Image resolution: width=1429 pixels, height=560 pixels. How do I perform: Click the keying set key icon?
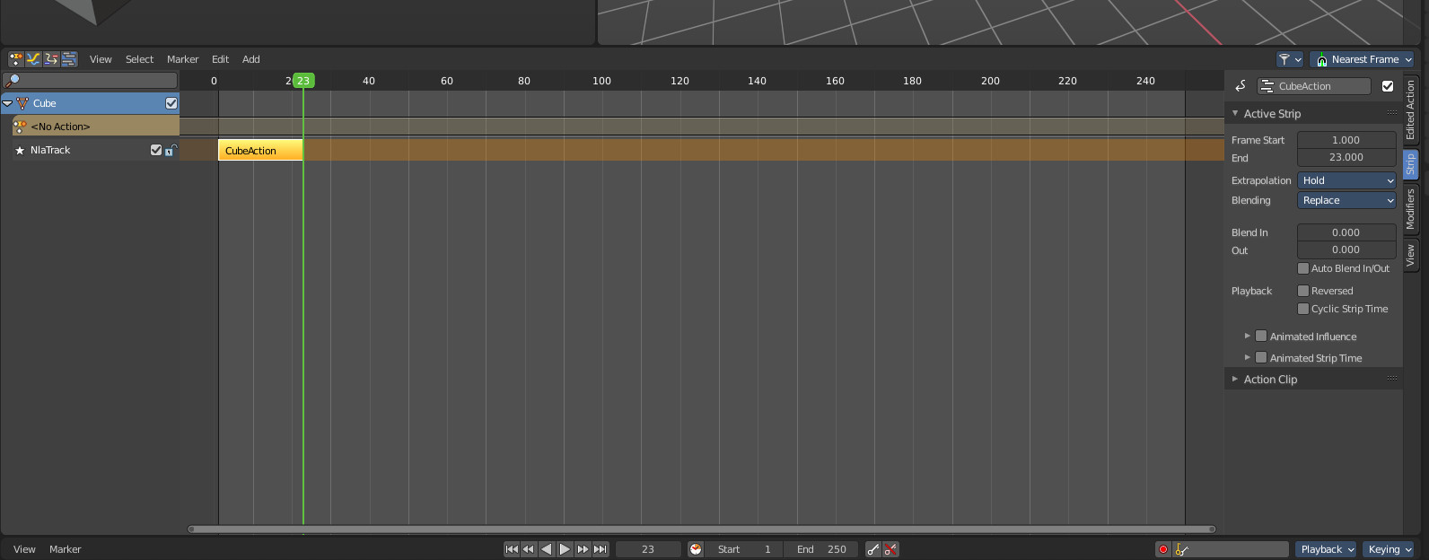[1181, 549]
